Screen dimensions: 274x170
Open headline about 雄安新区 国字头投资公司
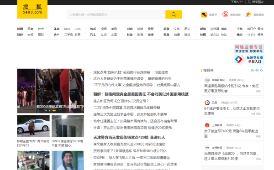[x=121, y=101]
